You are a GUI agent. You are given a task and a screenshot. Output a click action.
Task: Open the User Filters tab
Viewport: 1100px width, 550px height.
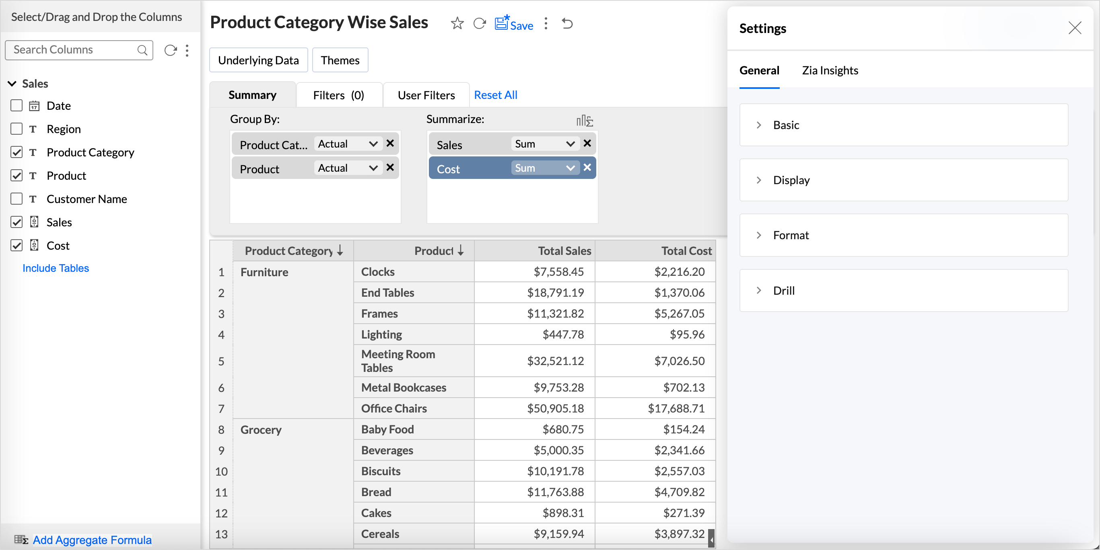426,95
